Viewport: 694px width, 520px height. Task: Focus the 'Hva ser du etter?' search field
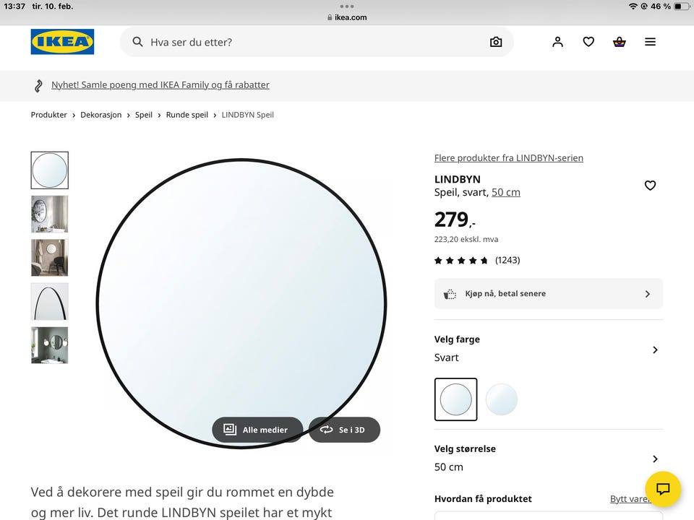click(317, 42)
